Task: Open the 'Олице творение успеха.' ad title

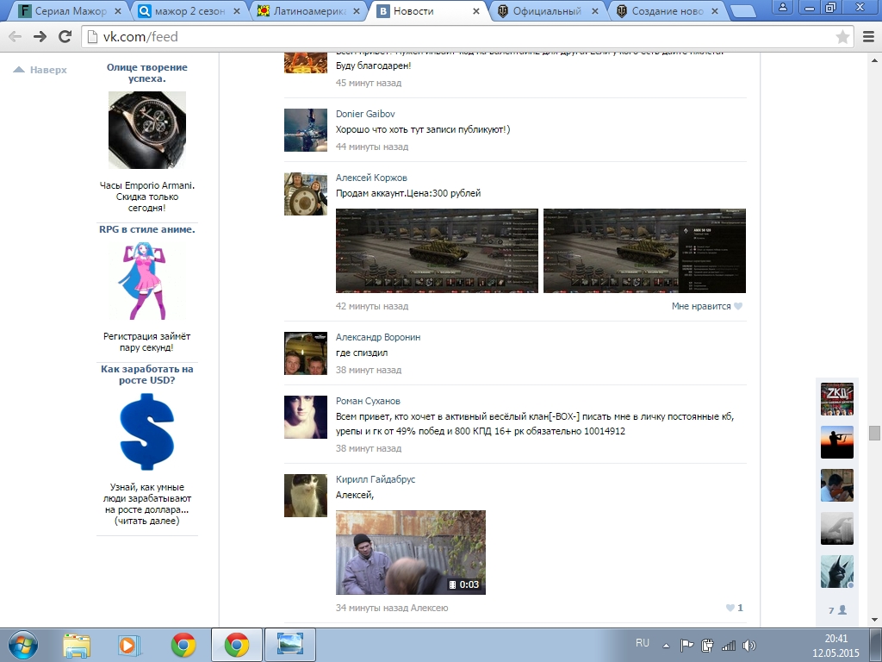Action: click(x=146, y=72)
